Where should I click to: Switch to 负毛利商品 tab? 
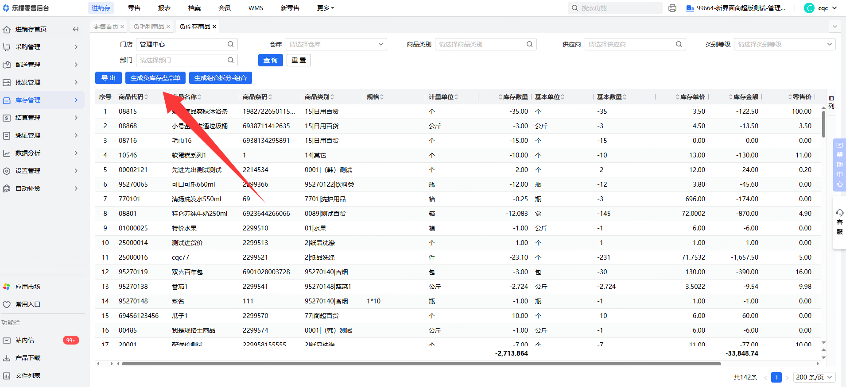coord(149,27)
